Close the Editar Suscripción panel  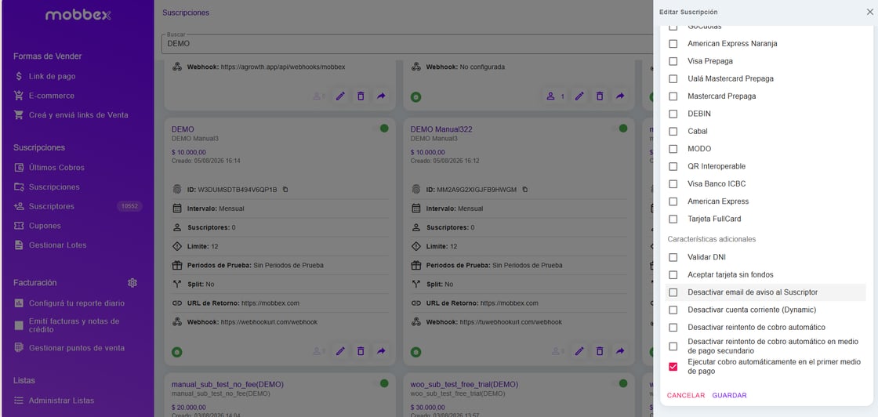coord(869,12)
